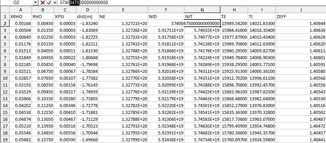Viewport: 326px width, 143px height.
Task: Click the NID header cell
Action: [166, 16]
